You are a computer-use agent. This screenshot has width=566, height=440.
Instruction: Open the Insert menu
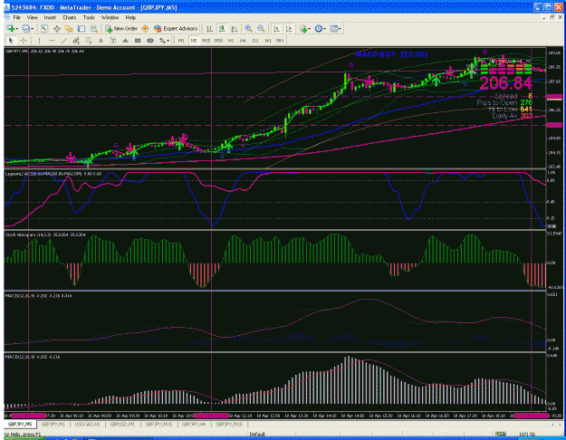coord(50,17)
